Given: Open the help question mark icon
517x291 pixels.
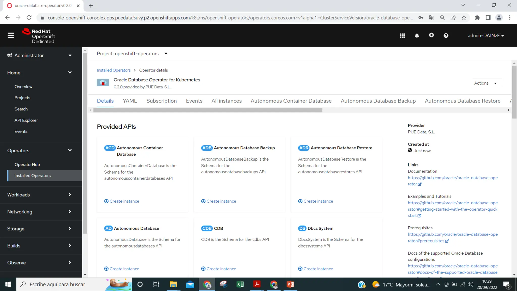Looking at the screenshot, I should click(x=446, y=36).
